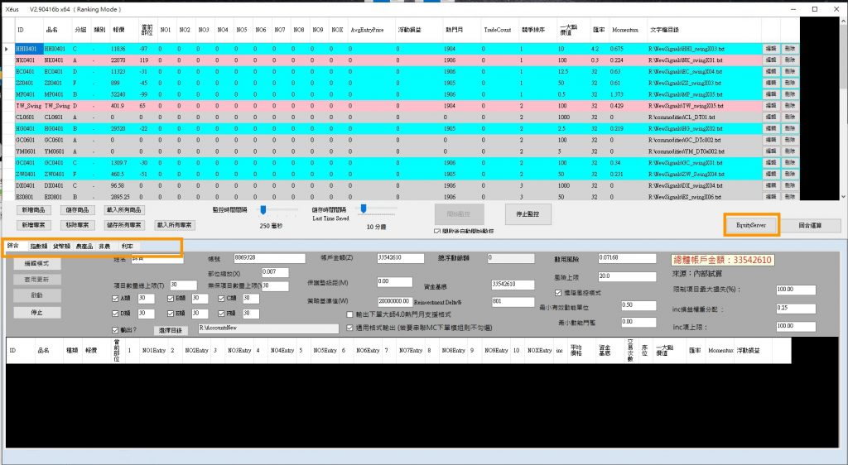Open the 農產品 tab
Viewport: 848px width, 465px height.
[x=85, y=247]
